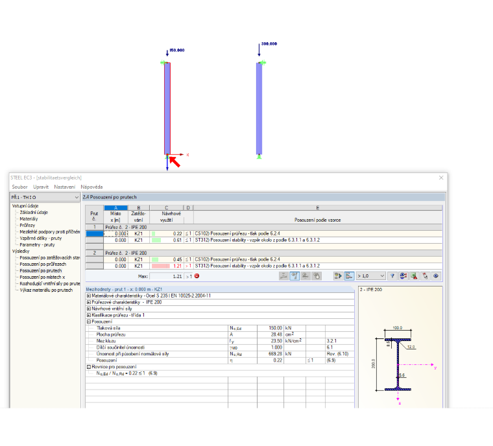Open the Nápověda menu
Image resolution: width=493 pixels, height=446 pixels.
(x=91, y=187)
